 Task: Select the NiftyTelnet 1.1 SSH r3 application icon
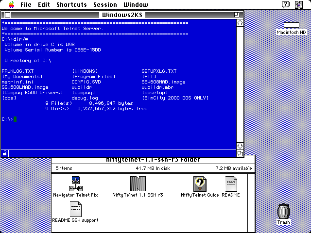138,183
